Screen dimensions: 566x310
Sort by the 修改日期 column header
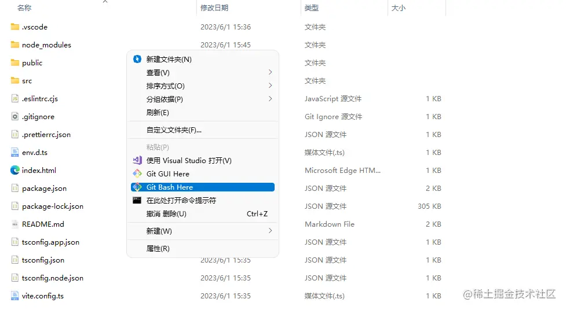214,8
